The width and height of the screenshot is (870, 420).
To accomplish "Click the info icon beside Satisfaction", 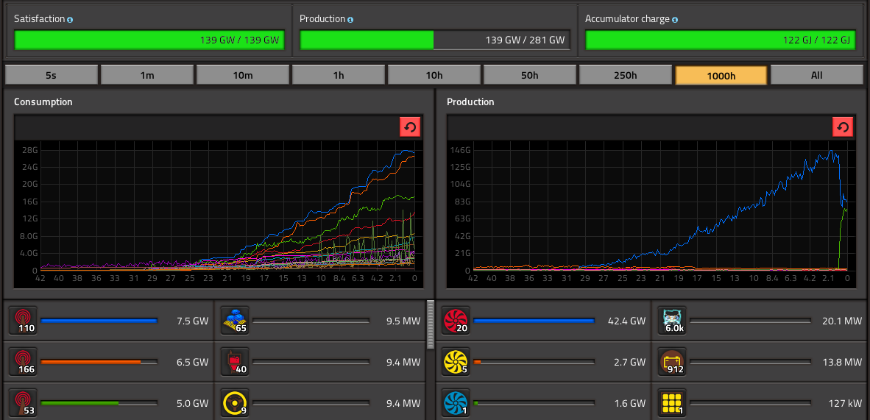I will coord(70,19).
